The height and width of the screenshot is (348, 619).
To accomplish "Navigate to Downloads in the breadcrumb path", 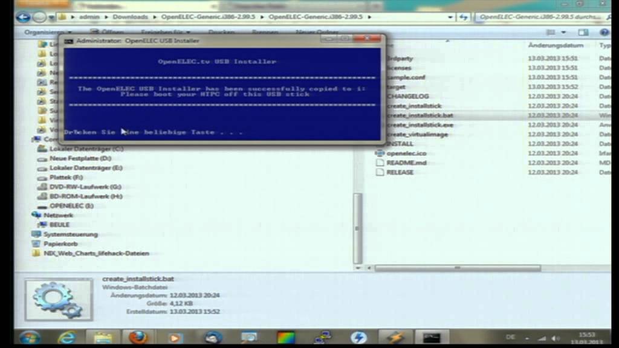I will click(131, 17).
